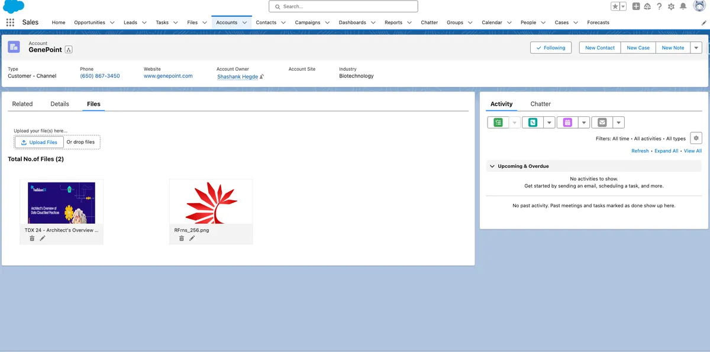Screen dimensions: 710x352
Task: Click the 'Or drop files' drop zone
Action: pyautogui.click(x=80, y=142)
